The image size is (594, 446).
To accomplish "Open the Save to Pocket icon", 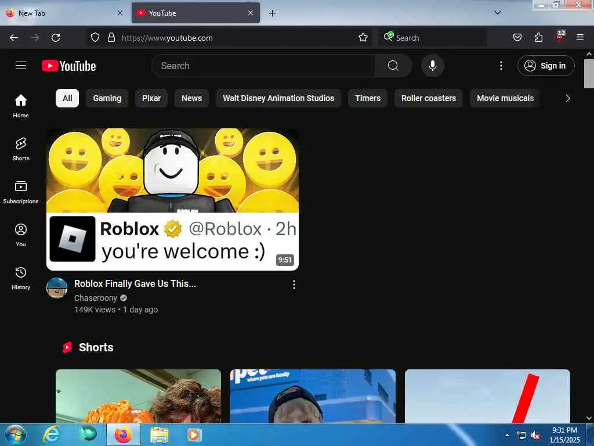I will (517, 38).
